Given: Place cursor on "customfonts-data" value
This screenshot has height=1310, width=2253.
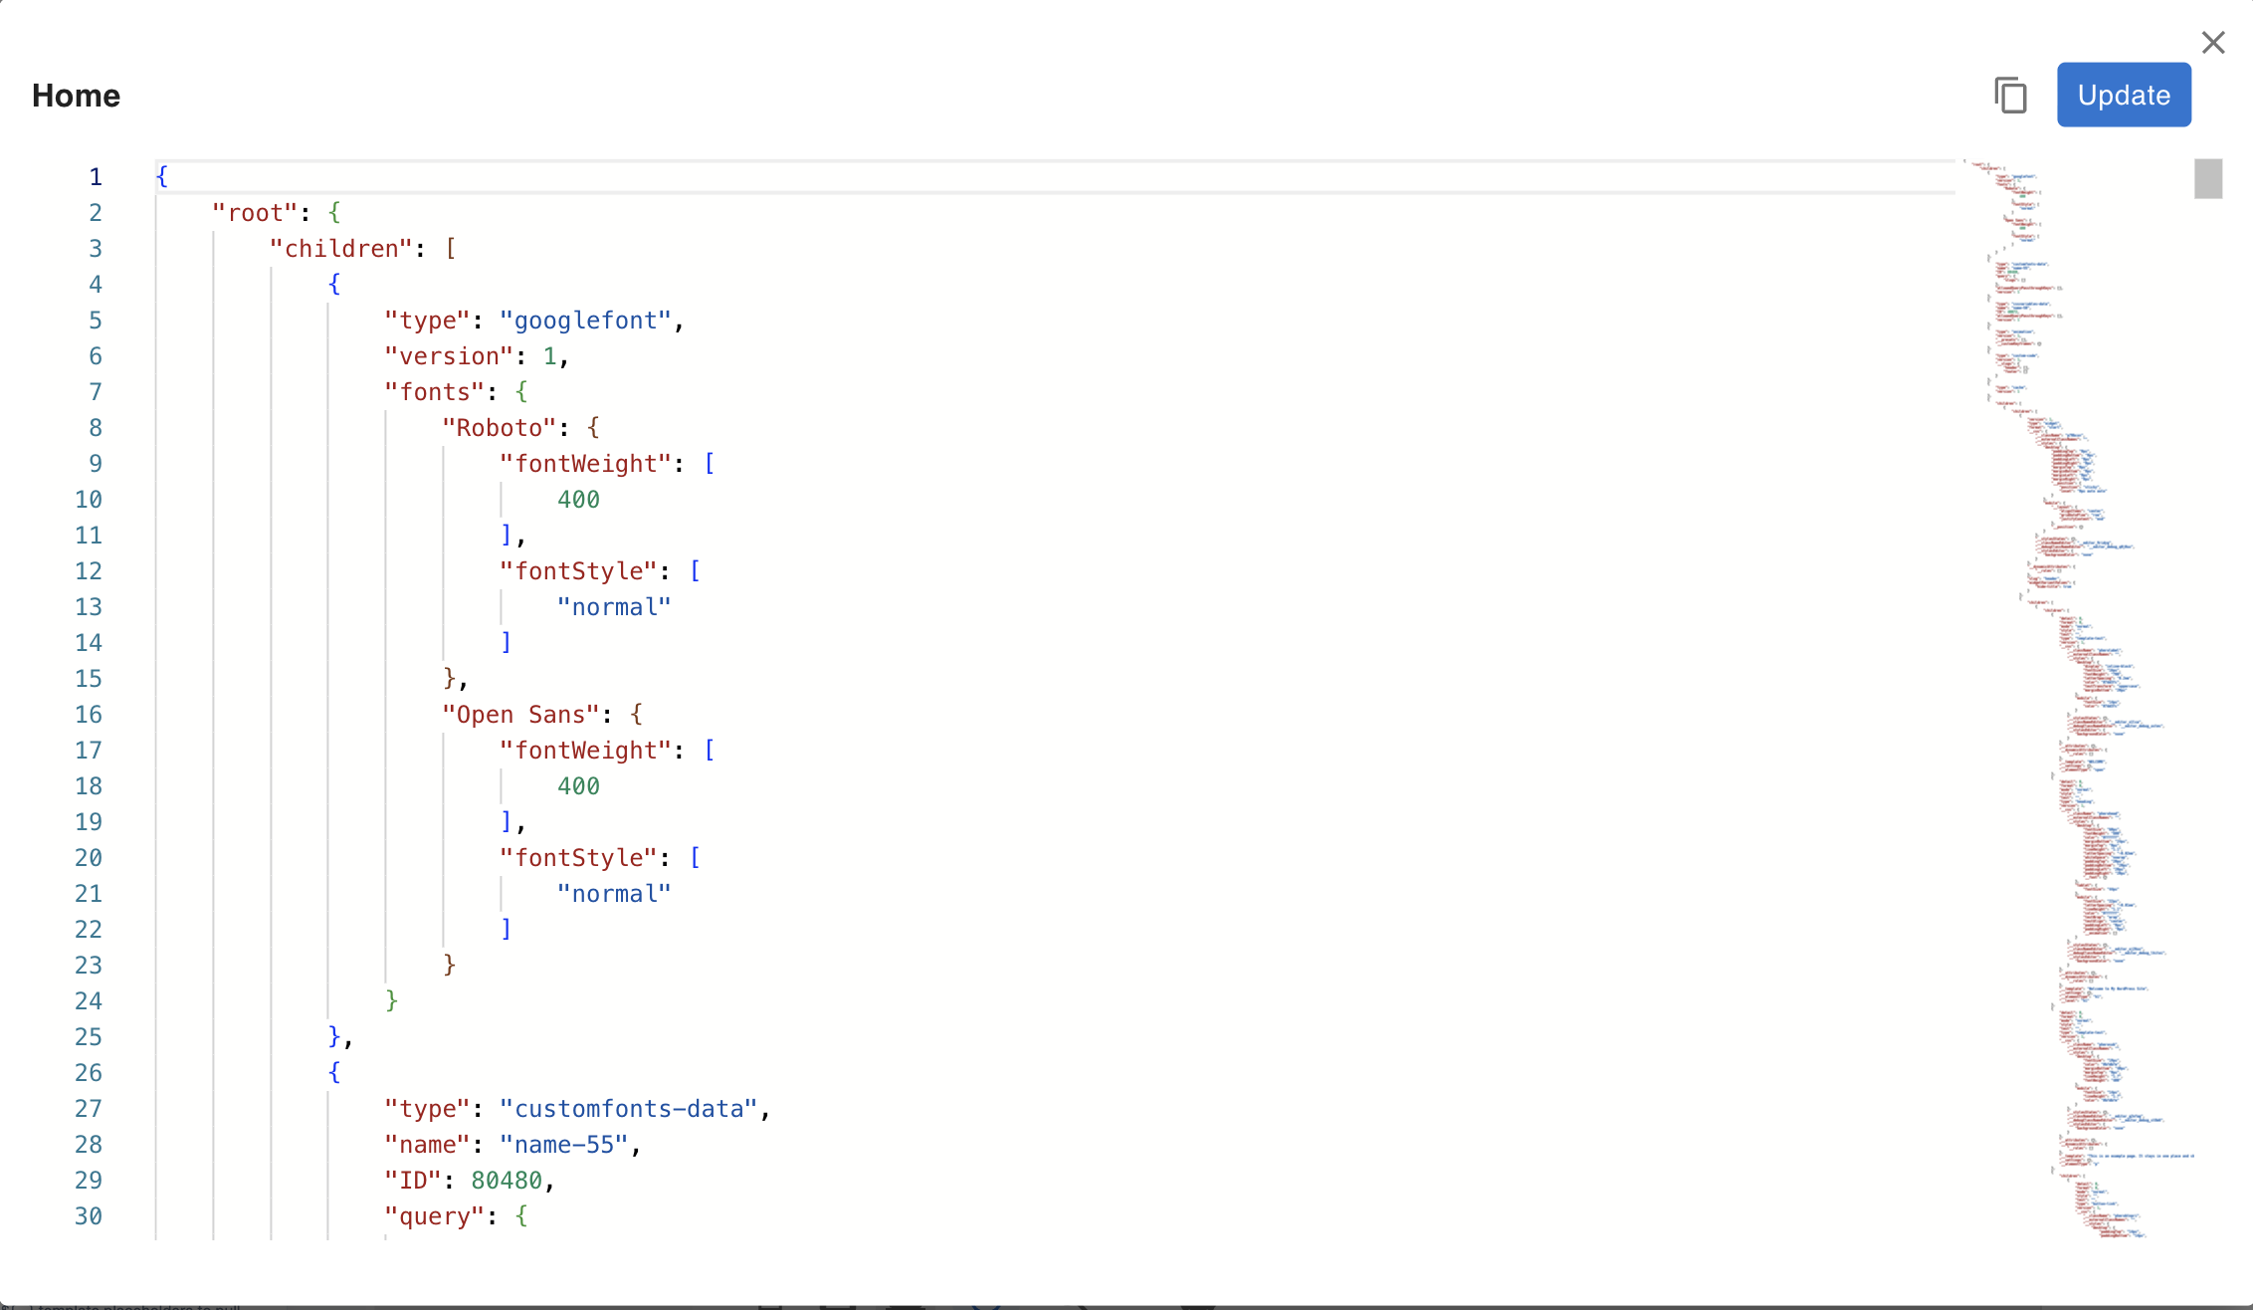Looking at the screenshot, I should pos(628,1109).
